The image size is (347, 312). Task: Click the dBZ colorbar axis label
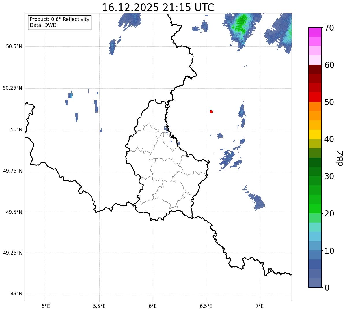tap(340, 158)
